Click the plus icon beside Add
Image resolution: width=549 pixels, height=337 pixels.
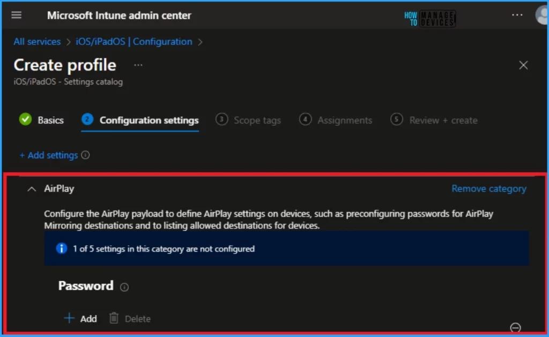pos(69,318)
